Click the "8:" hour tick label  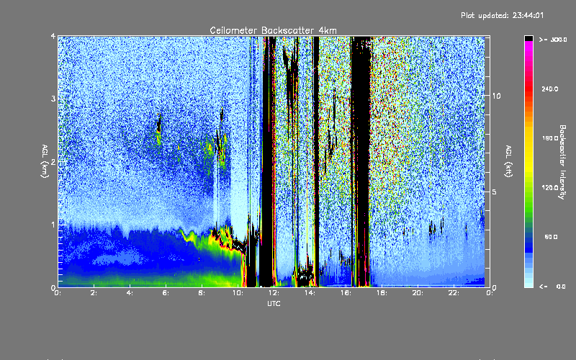tap(202, 293)
